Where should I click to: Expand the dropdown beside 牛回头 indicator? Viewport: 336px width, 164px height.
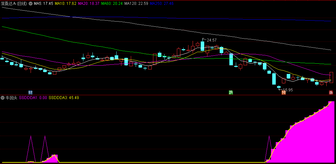coord(3,98)
